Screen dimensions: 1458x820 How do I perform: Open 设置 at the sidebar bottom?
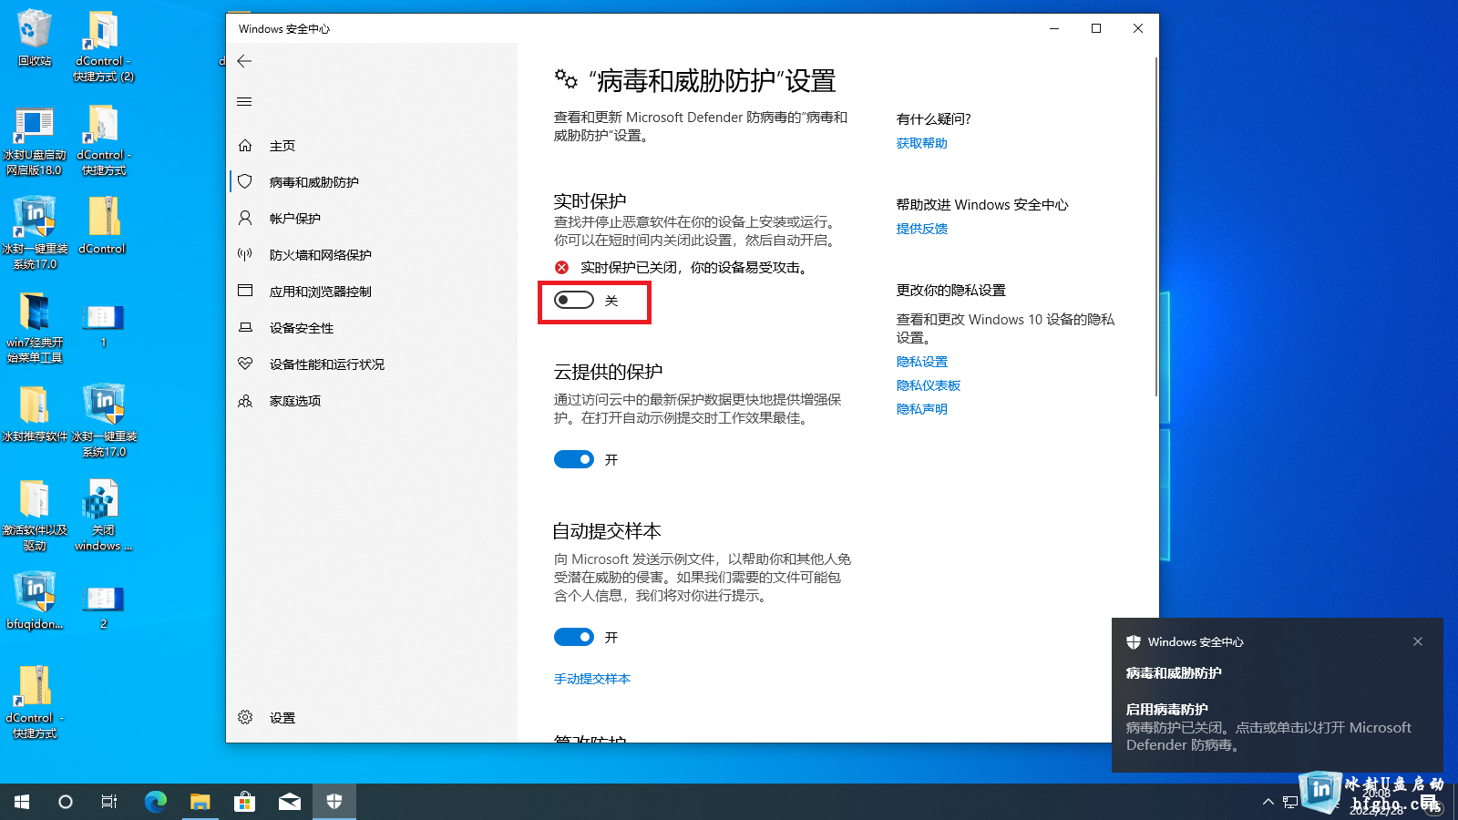[372, 718]
